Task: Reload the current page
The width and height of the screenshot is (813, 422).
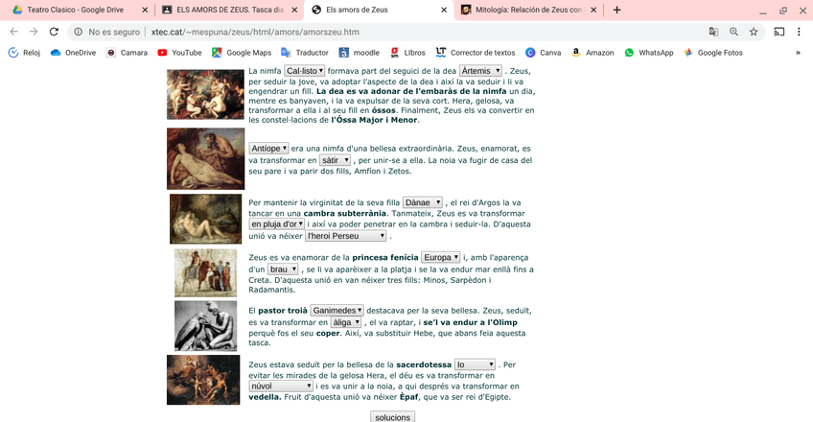Action: (56, 32)
